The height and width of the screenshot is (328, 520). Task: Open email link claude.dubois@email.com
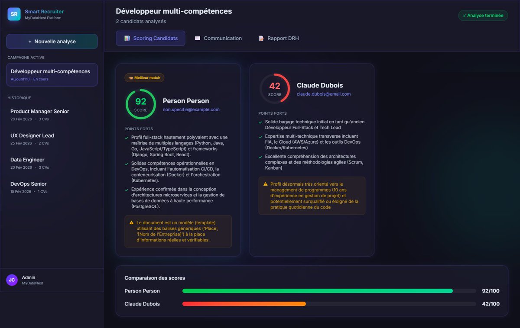pos(324,94)
